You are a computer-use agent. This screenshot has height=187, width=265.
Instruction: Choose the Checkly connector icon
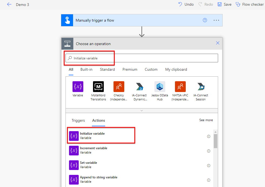119,87
